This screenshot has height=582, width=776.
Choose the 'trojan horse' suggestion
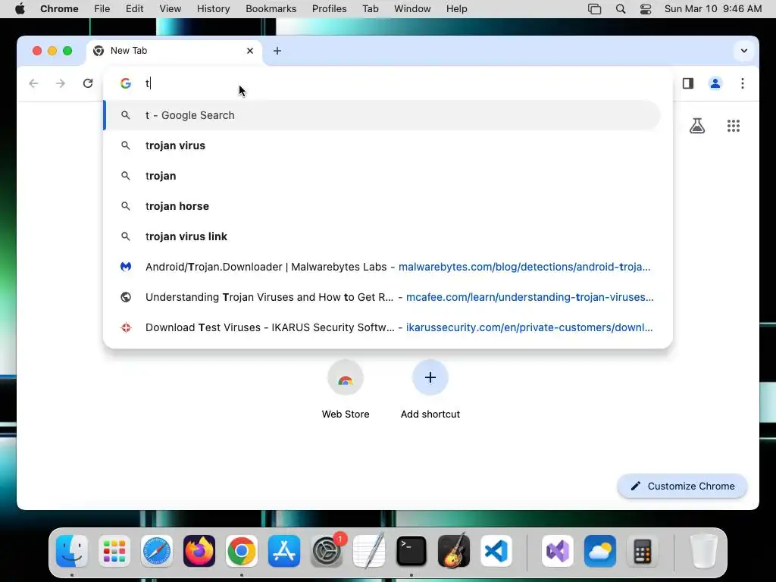pos(382,206)
